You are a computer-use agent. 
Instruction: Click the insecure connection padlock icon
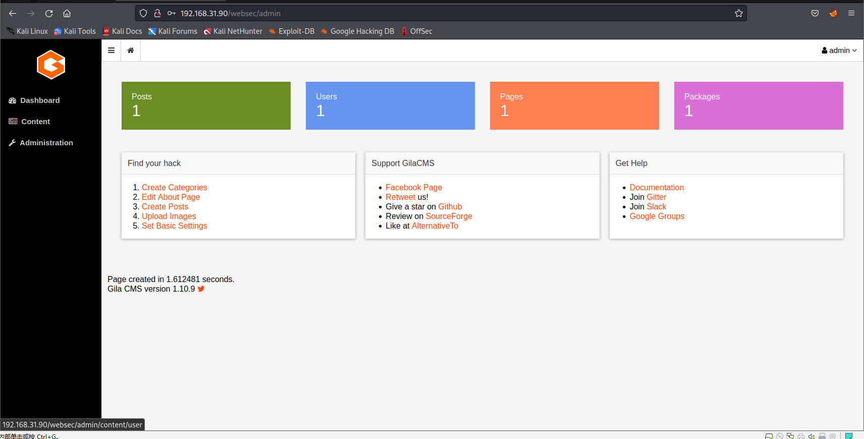click(x=157, y=14)
